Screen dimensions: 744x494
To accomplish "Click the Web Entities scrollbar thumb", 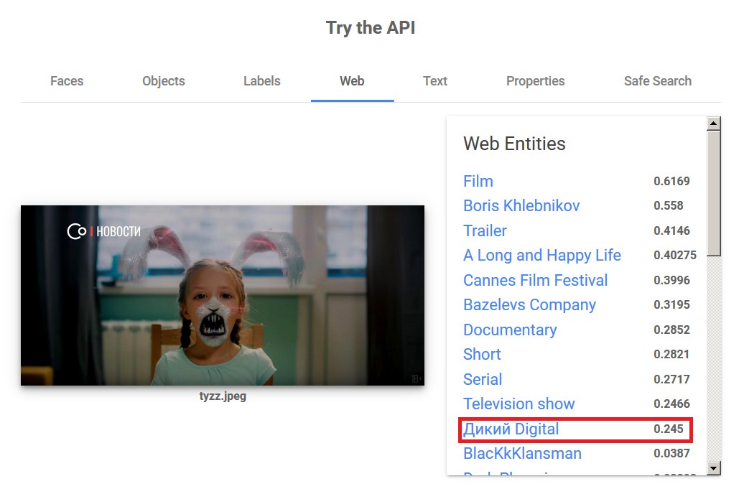I will click(x=713, y=193).
